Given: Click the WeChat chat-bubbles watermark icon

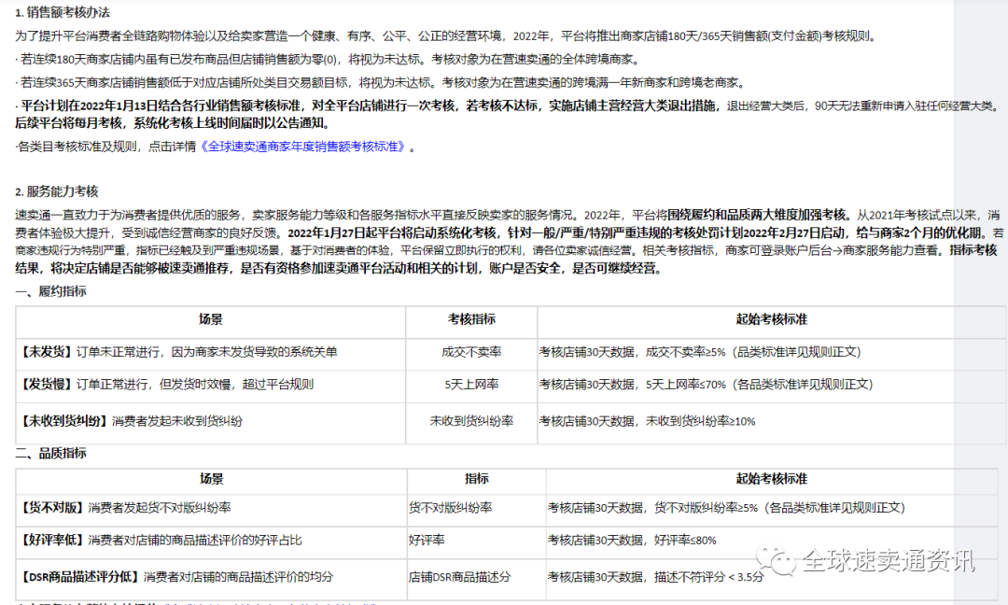Looking at the screenshot, I should click(x=778, y=561).
